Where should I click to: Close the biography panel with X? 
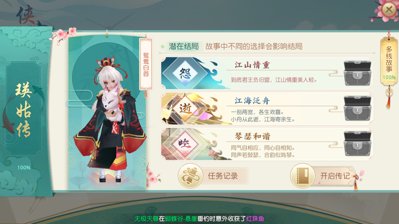[x=389, y=10]
